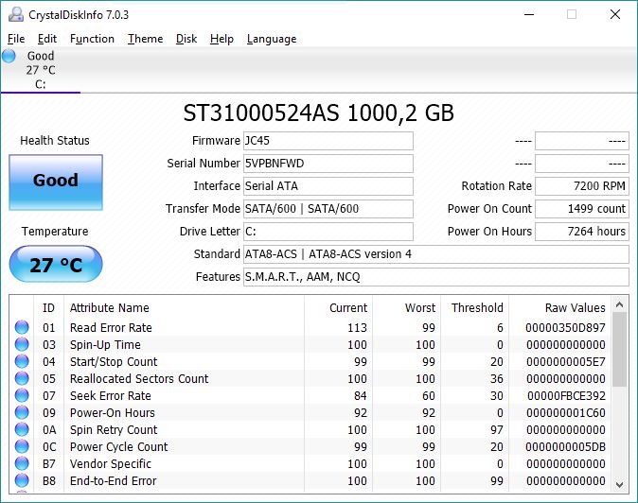Viewport: 638px width, 503px height.
Task: Click the status orb for Seek Error Rate
Action: [x=22, y=396]
